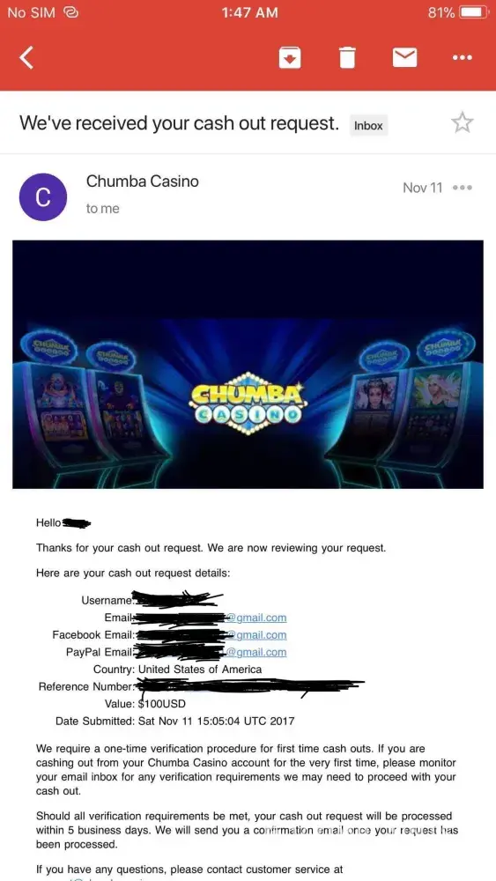The width and height of the screenshot is (496, 881).
Task: Tap the back arrow to return to inbox
Action: (27, 57)
